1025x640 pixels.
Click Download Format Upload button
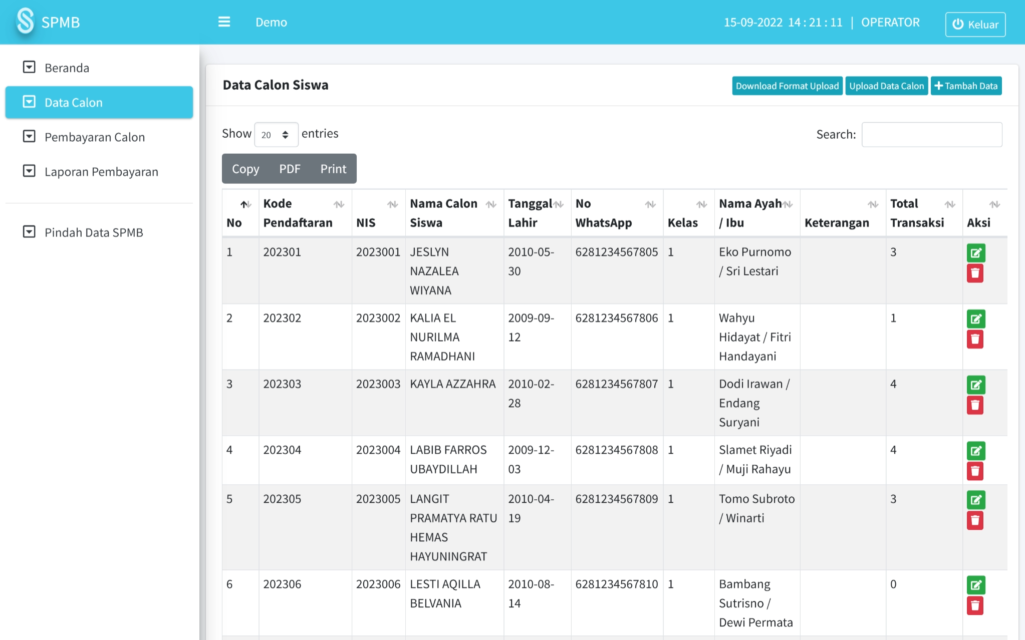[x=787, y=86]
